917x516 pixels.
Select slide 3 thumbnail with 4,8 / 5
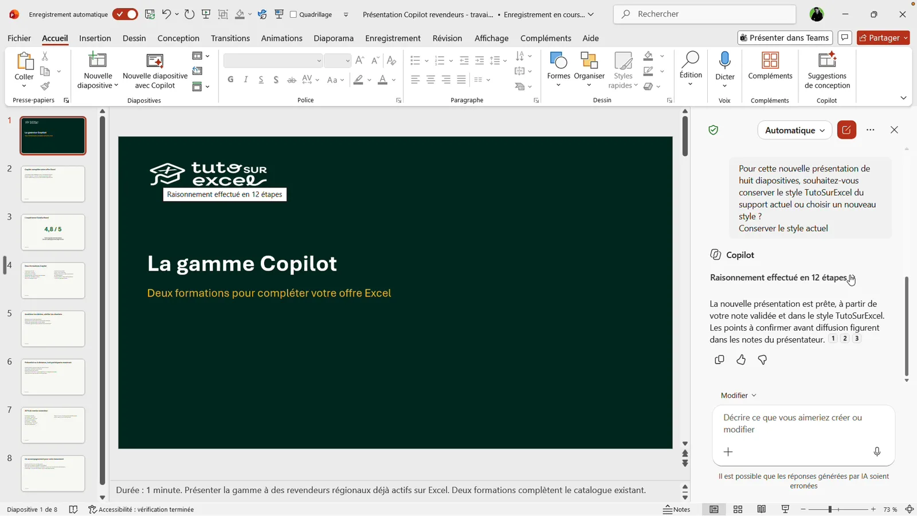[53, 232]
